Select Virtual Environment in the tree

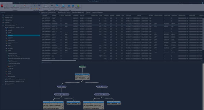pyautogui.click(x=11, y=77)
